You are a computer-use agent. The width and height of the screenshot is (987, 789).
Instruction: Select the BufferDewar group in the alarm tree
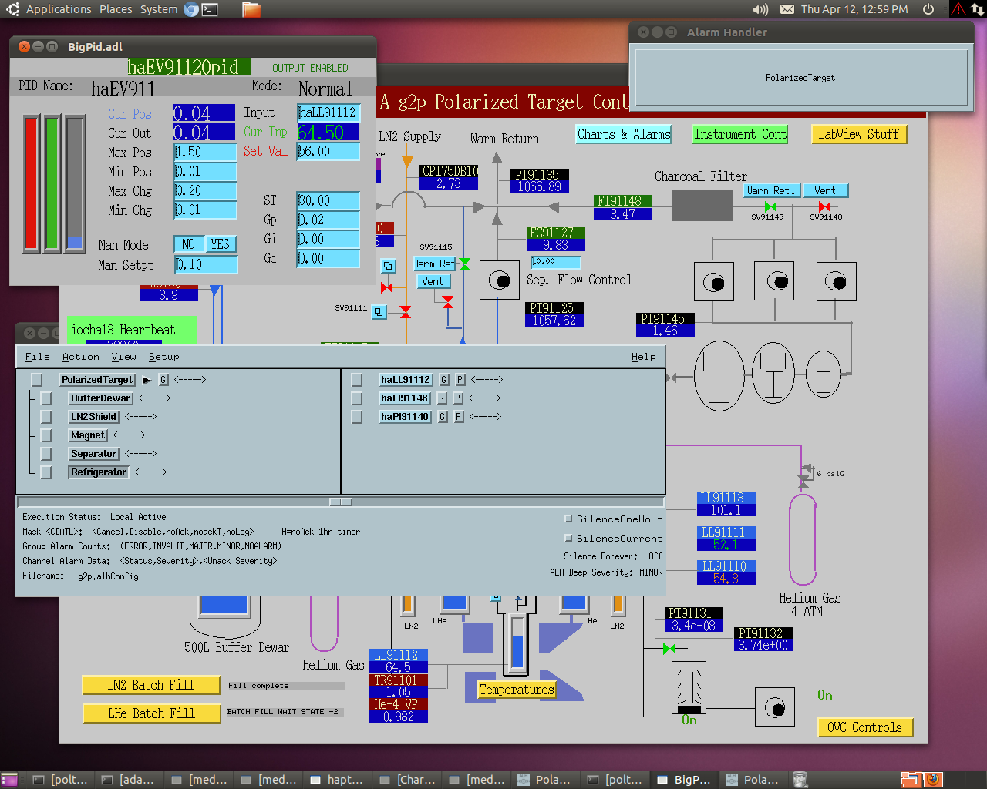pos(101,398)
